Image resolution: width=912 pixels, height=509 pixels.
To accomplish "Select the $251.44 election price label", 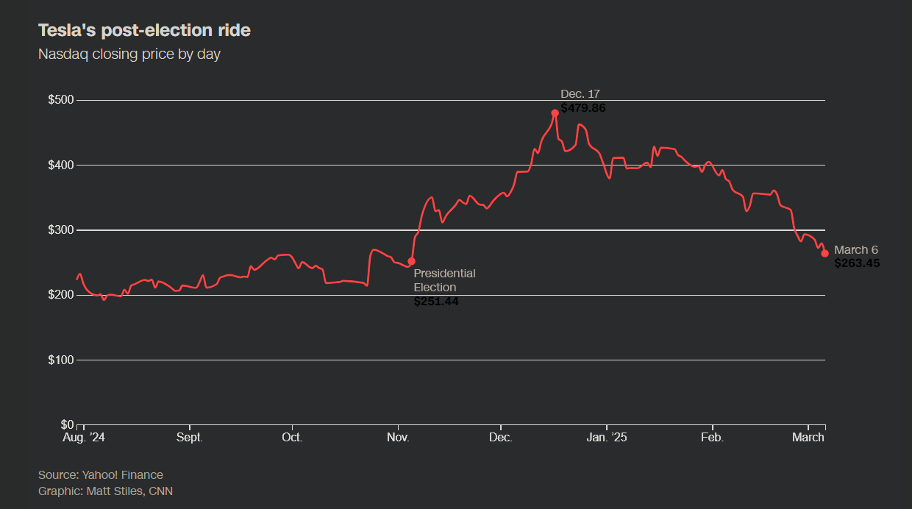I will pyautogui.click(x=436, y=302).
